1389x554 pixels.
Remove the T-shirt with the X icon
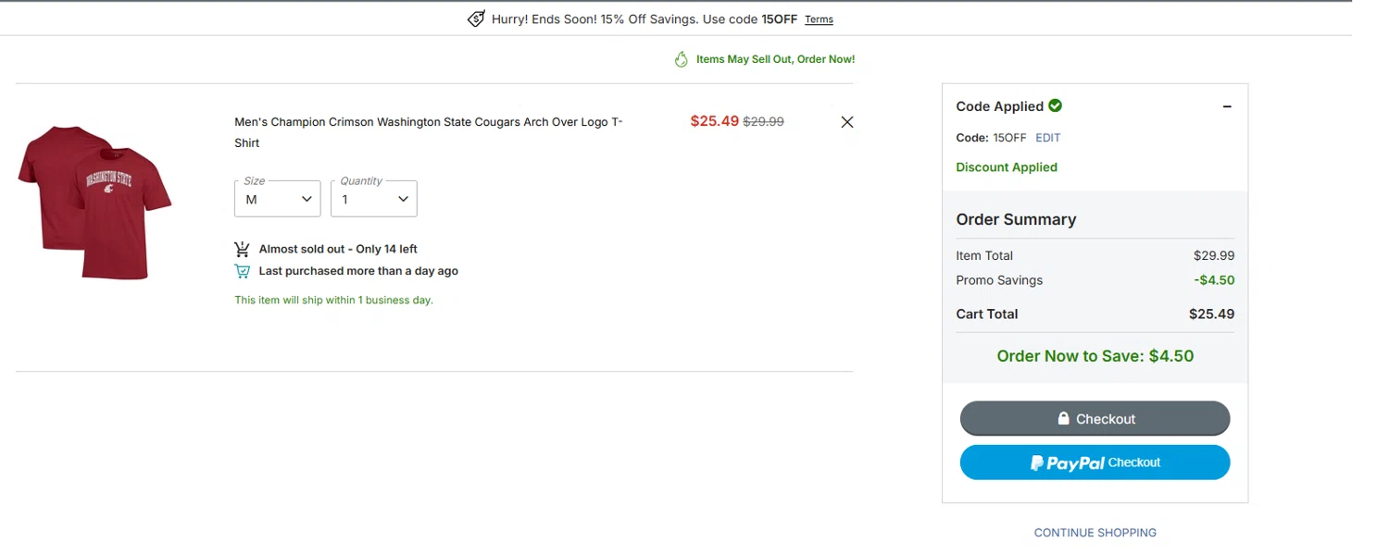846,122
